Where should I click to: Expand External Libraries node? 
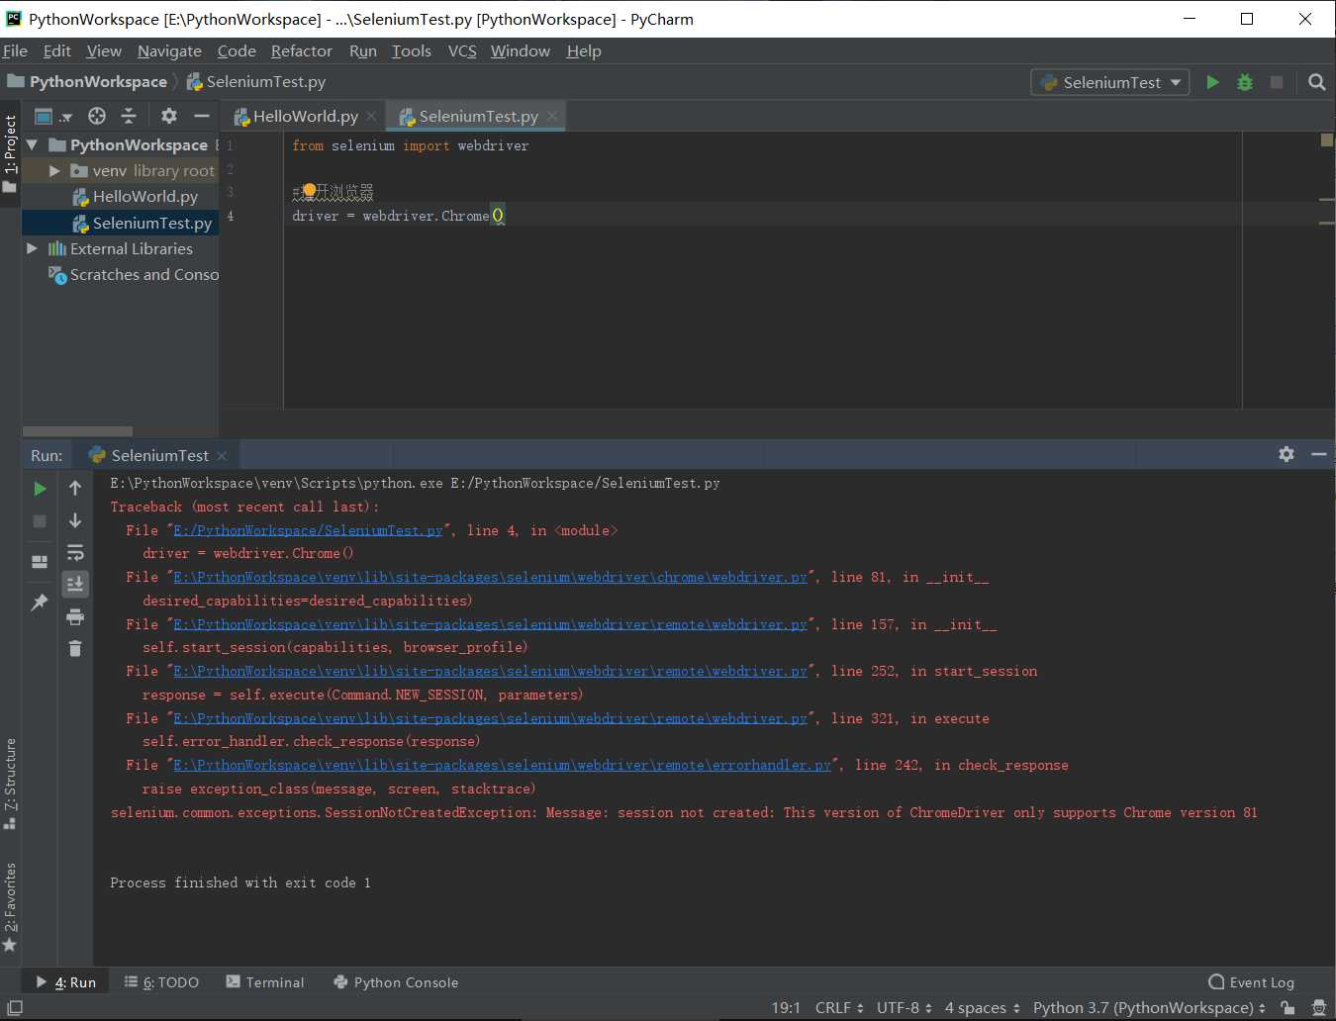click(33, 248)
